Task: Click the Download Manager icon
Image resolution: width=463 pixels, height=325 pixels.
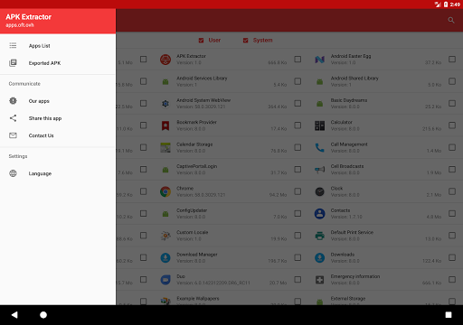Action: (x=165, y=257)
